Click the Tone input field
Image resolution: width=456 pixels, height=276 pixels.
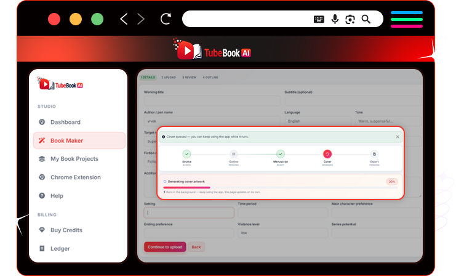pos(388,121)
